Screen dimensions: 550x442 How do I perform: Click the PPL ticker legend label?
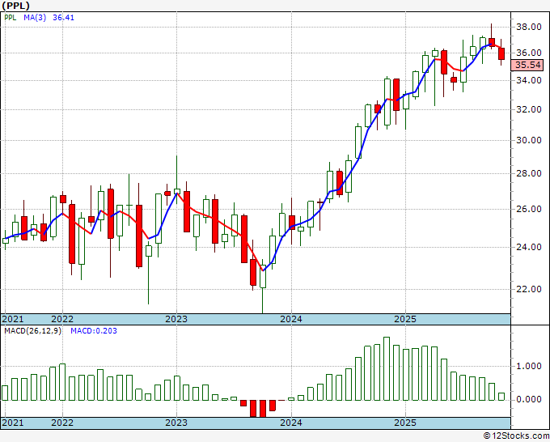click(x=11, y=18)
